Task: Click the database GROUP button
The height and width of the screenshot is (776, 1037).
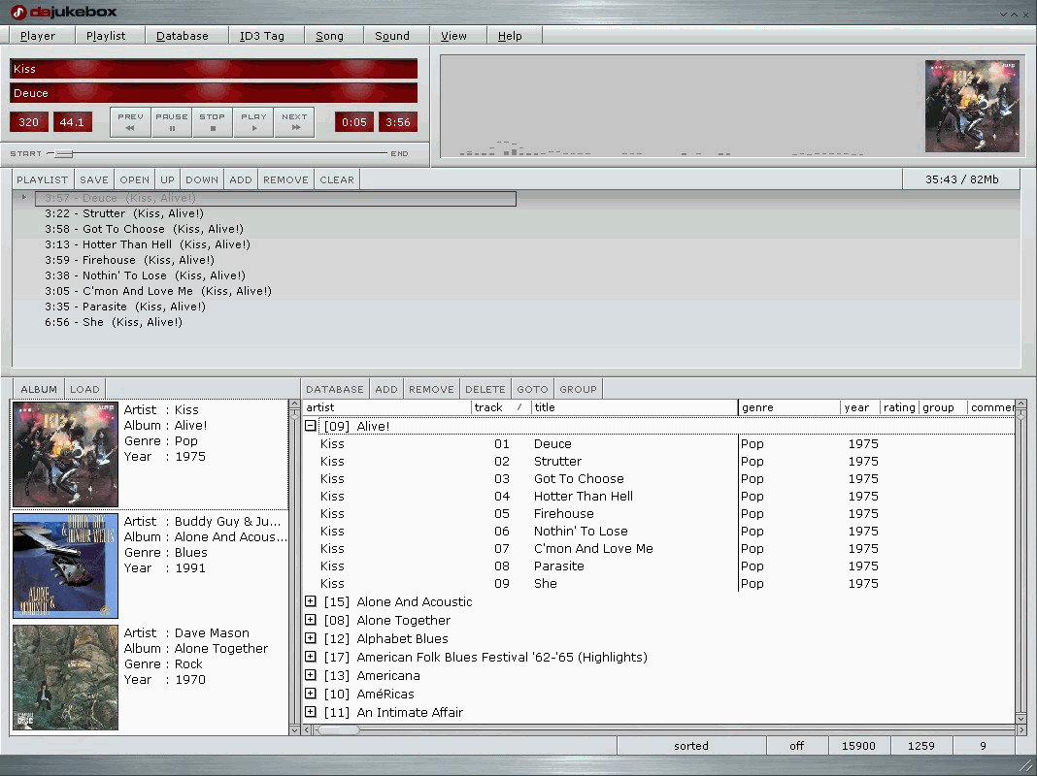Action: (578, 389)
